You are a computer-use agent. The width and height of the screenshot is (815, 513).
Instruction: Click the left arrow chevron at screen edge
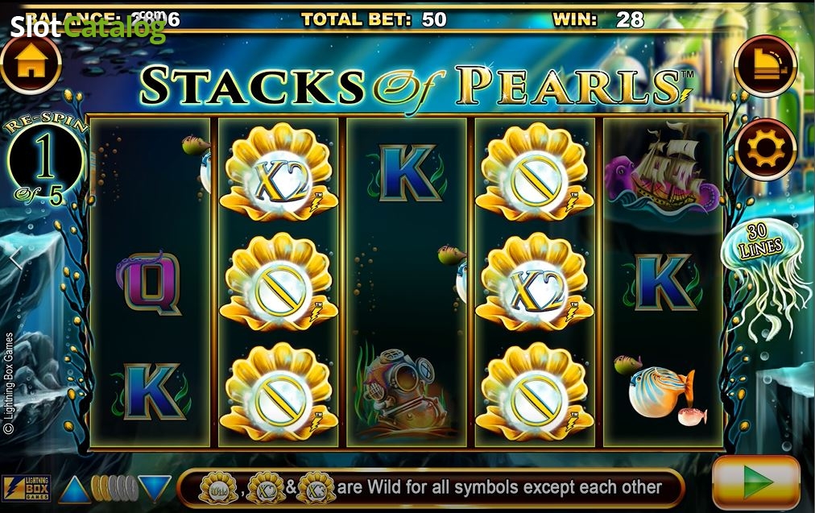pos(15,259)
